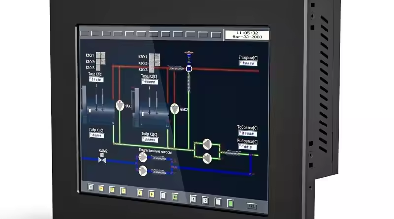Click the HAK2 pump symbol

(x=174, y=109)
